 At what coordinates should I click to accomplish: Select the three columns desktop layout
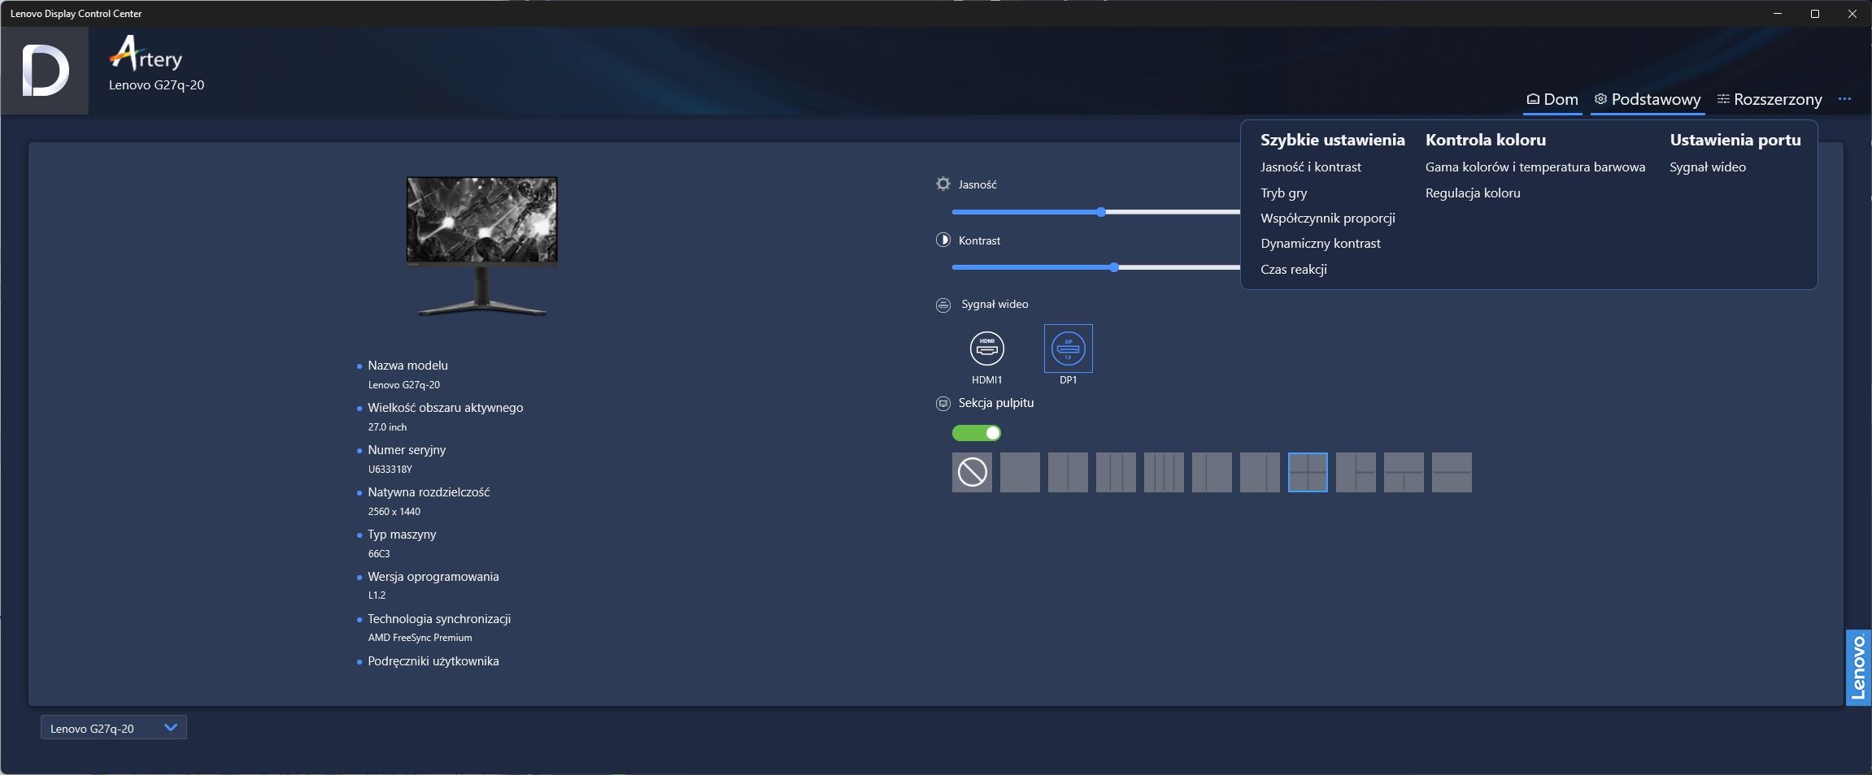coord(1116,472)
